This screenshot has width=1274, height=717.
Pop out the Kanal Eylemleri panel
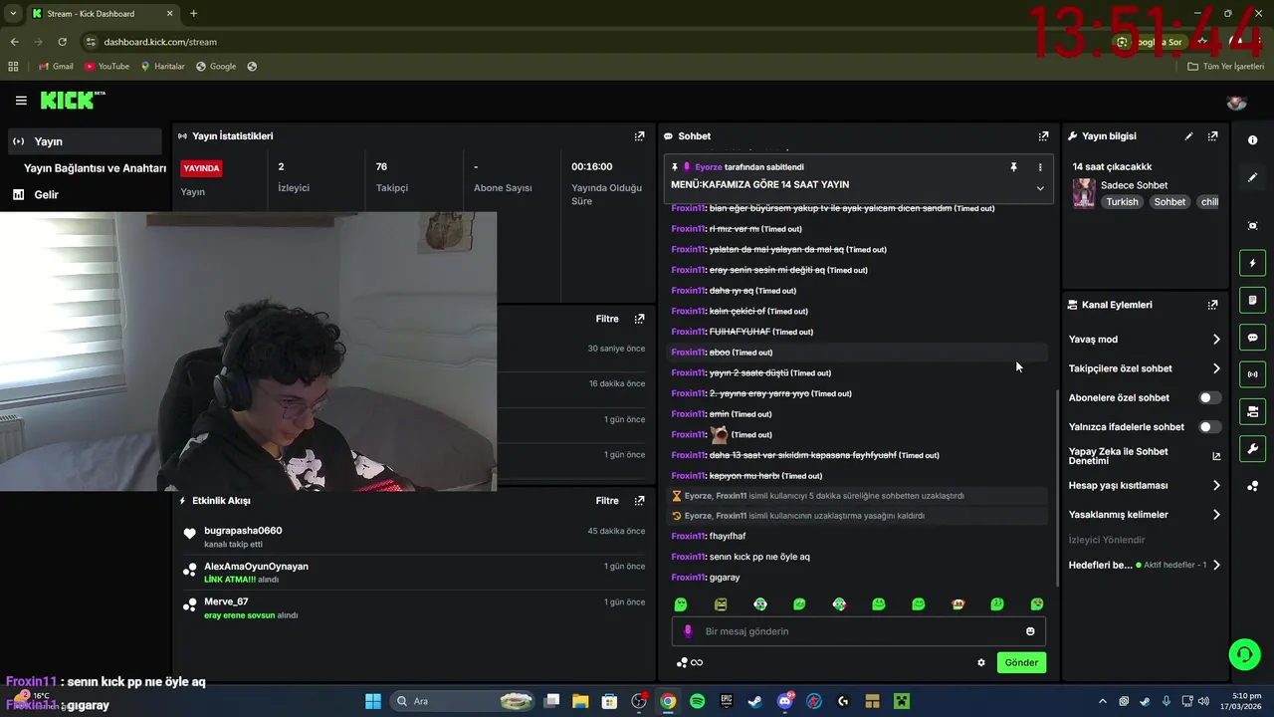point(1212,305)
